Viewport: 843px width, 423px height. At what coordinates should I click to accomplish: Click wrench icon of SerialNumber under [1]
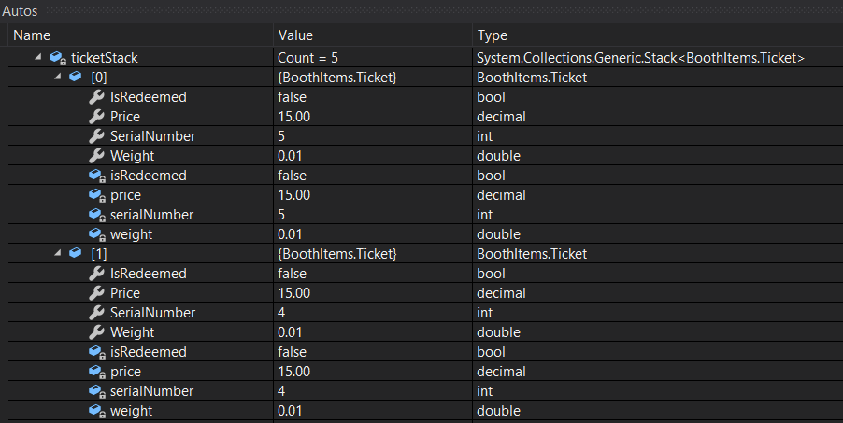pyautogui.click(x=96, y=312)
